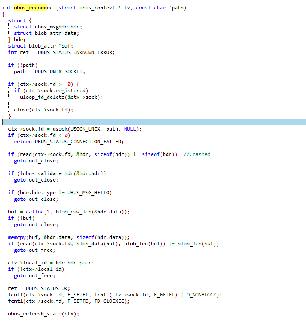Image resolution: width=306 pixels, height=324 pixels.
Task: Click the calloc function call
Action: point(34,212)
